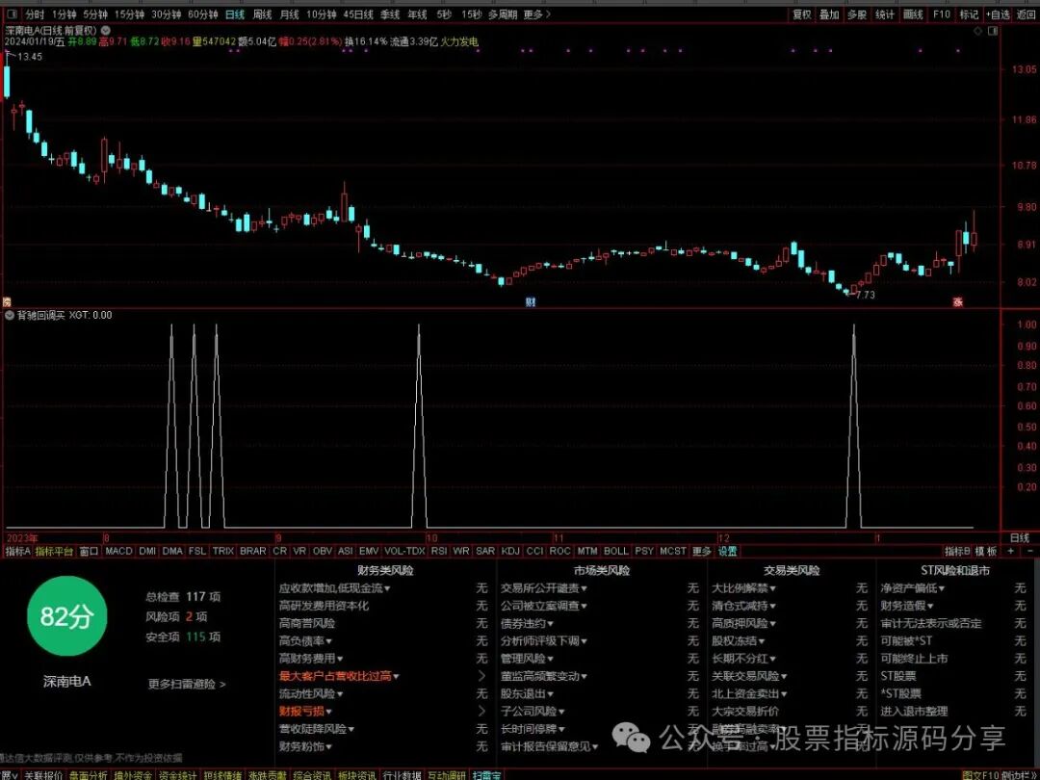Screen dimensions: 1040x780
Task: Add stock with +自选 button
Action: click(x=999, y=13)
